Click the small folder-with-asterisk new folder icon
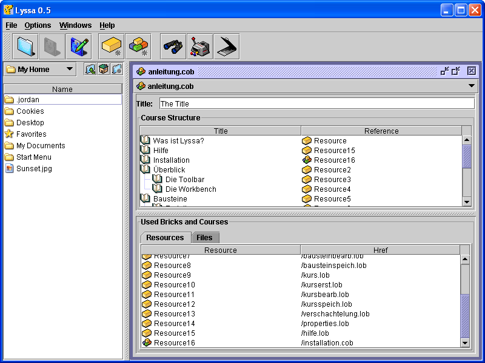Image resolution: width=485 pixels, height=363 pixels. coord(117,69)
